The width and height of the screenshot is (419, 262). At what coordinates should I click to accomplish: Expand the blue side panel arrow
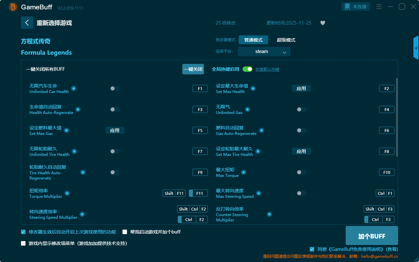[416, 48]
